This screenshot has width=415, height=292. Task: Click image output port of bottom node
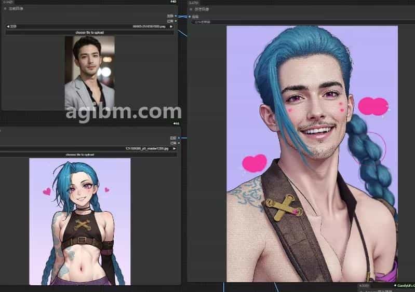[x=178, y=138]
